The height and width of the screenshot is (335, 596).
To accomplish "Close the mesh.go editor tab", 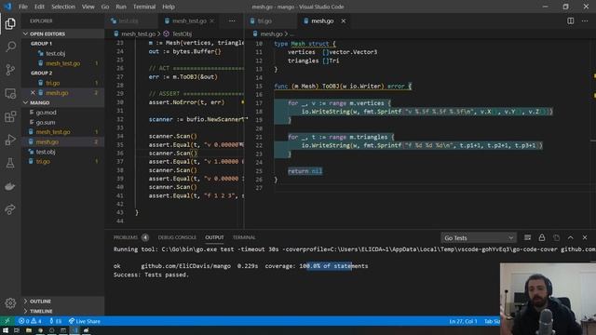I will 344,20.
